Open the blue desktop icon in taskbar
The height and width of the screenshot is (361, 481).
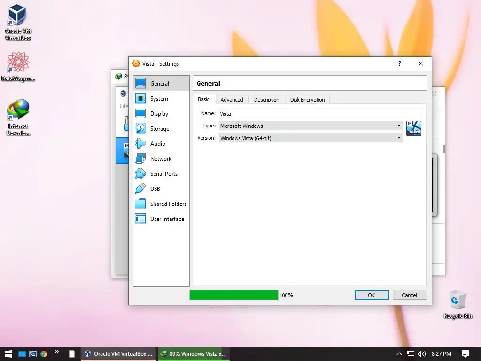click(x=22, y=354)
